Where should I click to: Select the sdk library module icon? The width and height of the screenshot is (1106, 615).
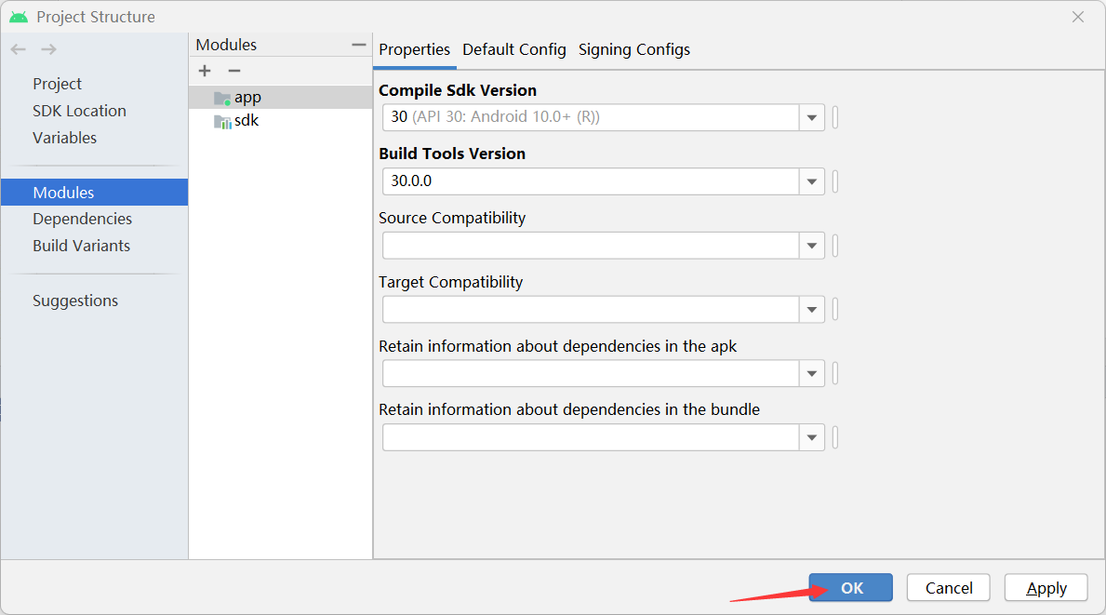click(x=222, y=121)
